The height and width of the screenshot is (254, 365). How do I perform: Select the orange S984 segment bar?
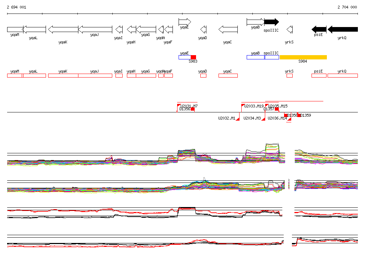click(303, 57)
